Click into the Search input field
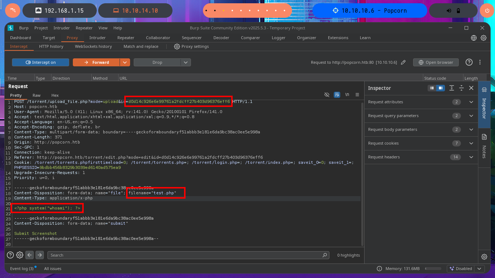 click(x=188, y=255)
